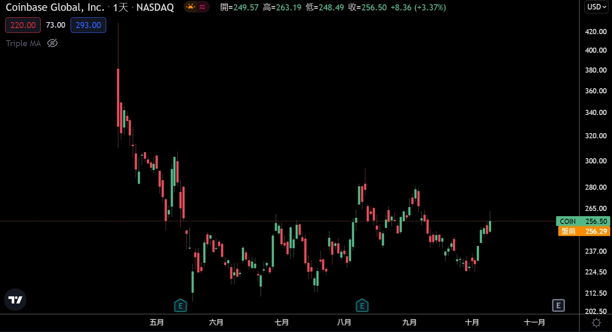This screenshot has width=612, height=332.
Task: Open the upcoming grey earnings E marker
Action: click(559, 306)
